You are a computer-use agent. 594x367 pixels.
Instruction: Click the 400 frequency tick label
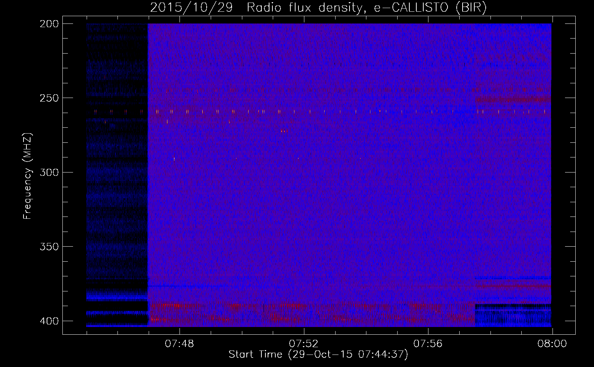[49, 321]
